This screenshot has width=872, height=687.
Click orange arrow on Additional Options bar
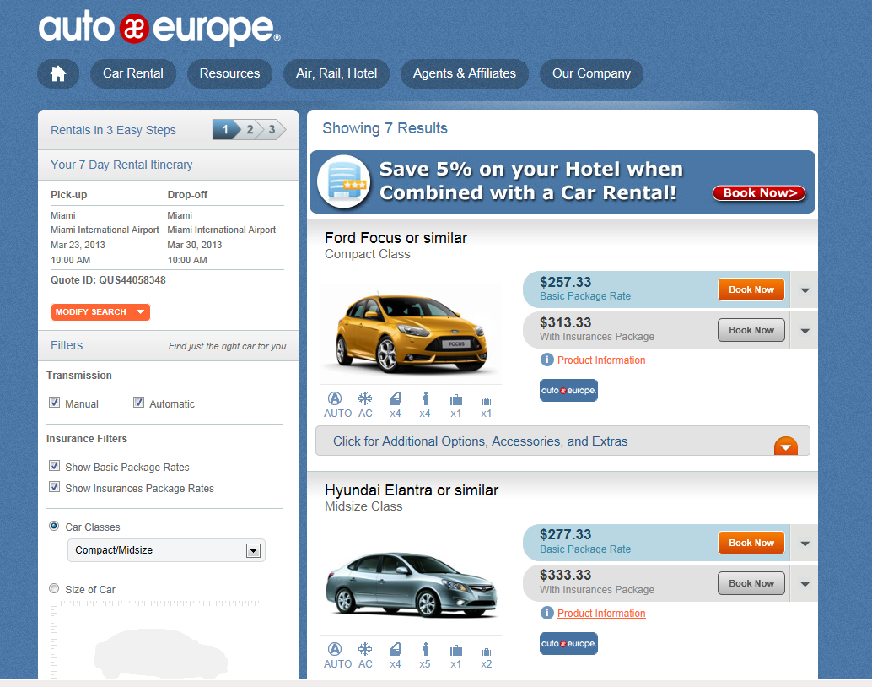click(x=786, y=446)
